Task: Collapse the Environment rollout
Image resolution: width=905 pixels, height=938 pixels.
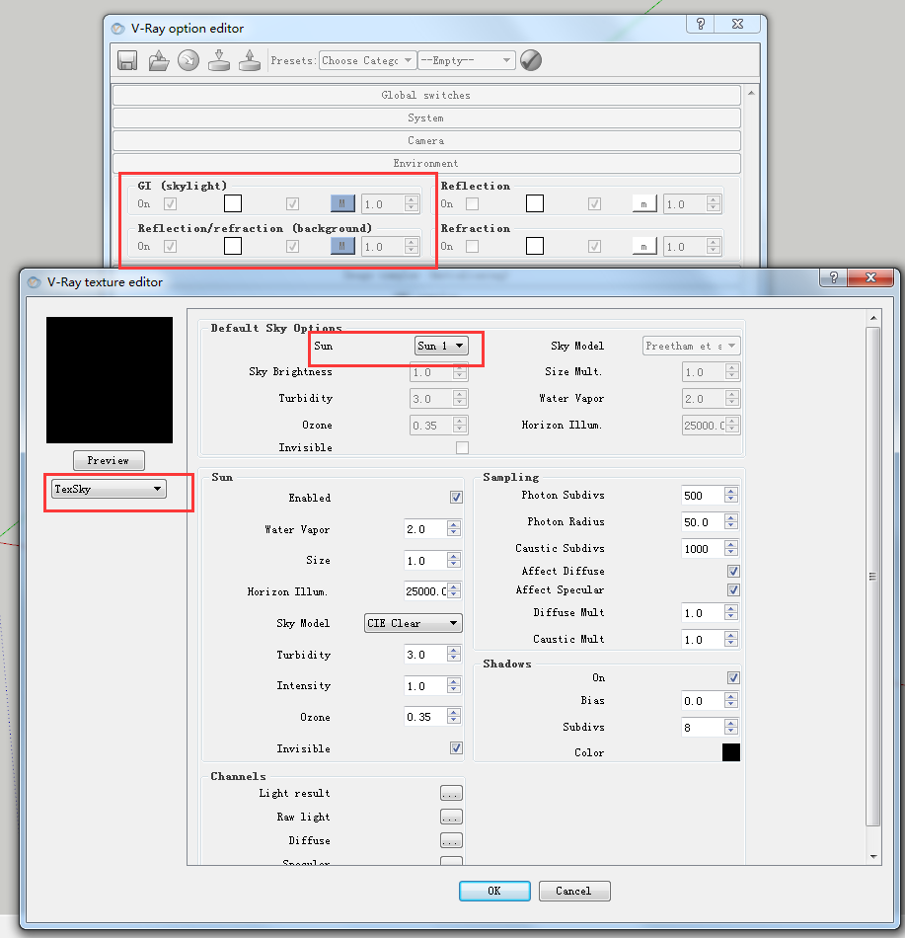Action: click(426, 163)
